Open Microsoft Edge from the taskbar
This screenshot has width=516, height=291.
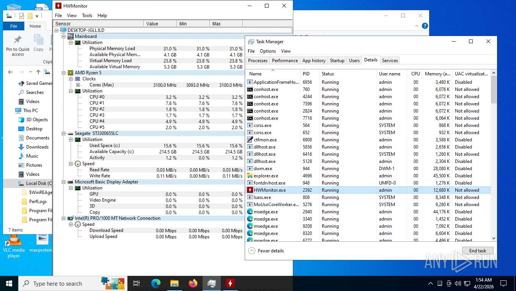156,283
